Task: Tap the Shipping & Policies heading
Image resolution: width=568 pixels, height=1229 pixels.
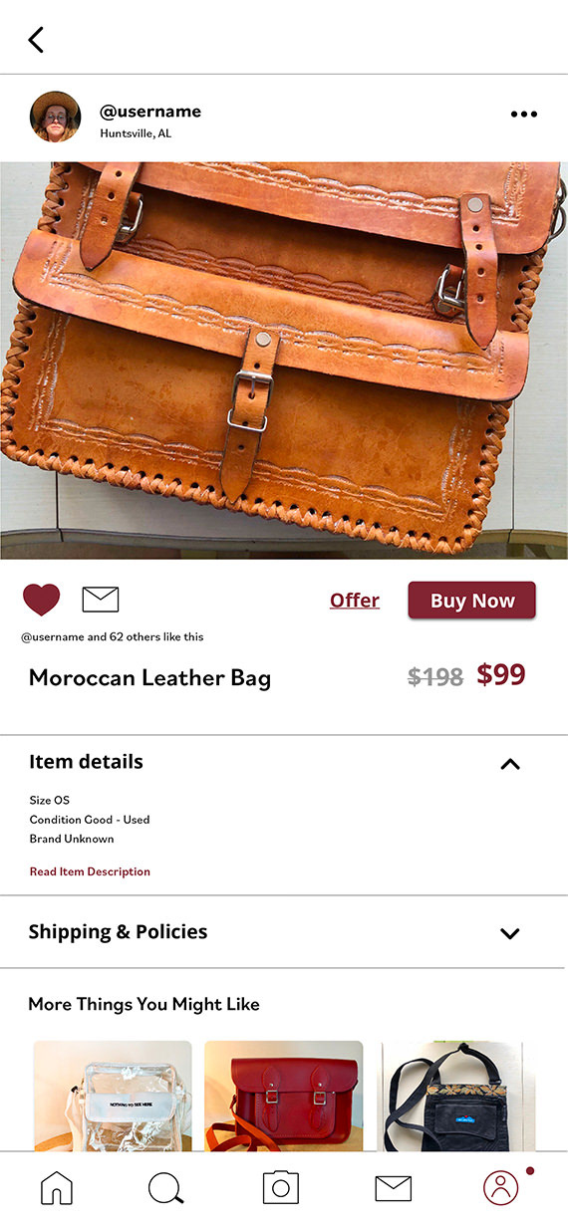Action: [x=118, y=932]
